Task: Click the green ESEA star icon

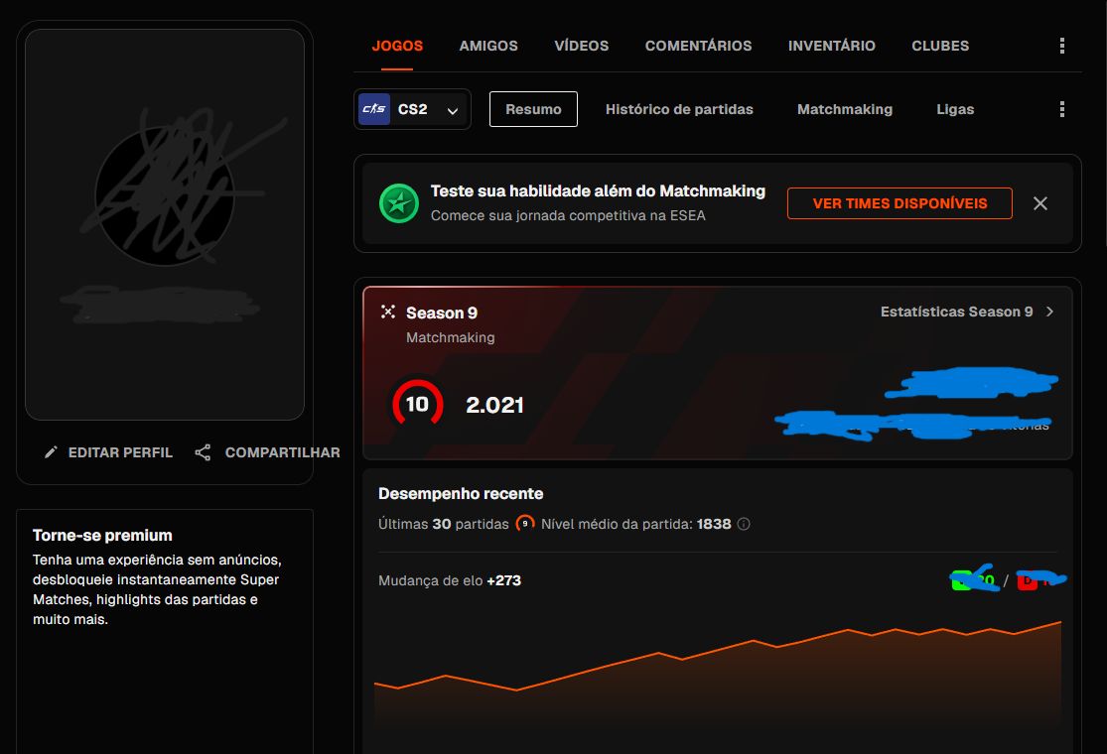Action: pos(399,203)
